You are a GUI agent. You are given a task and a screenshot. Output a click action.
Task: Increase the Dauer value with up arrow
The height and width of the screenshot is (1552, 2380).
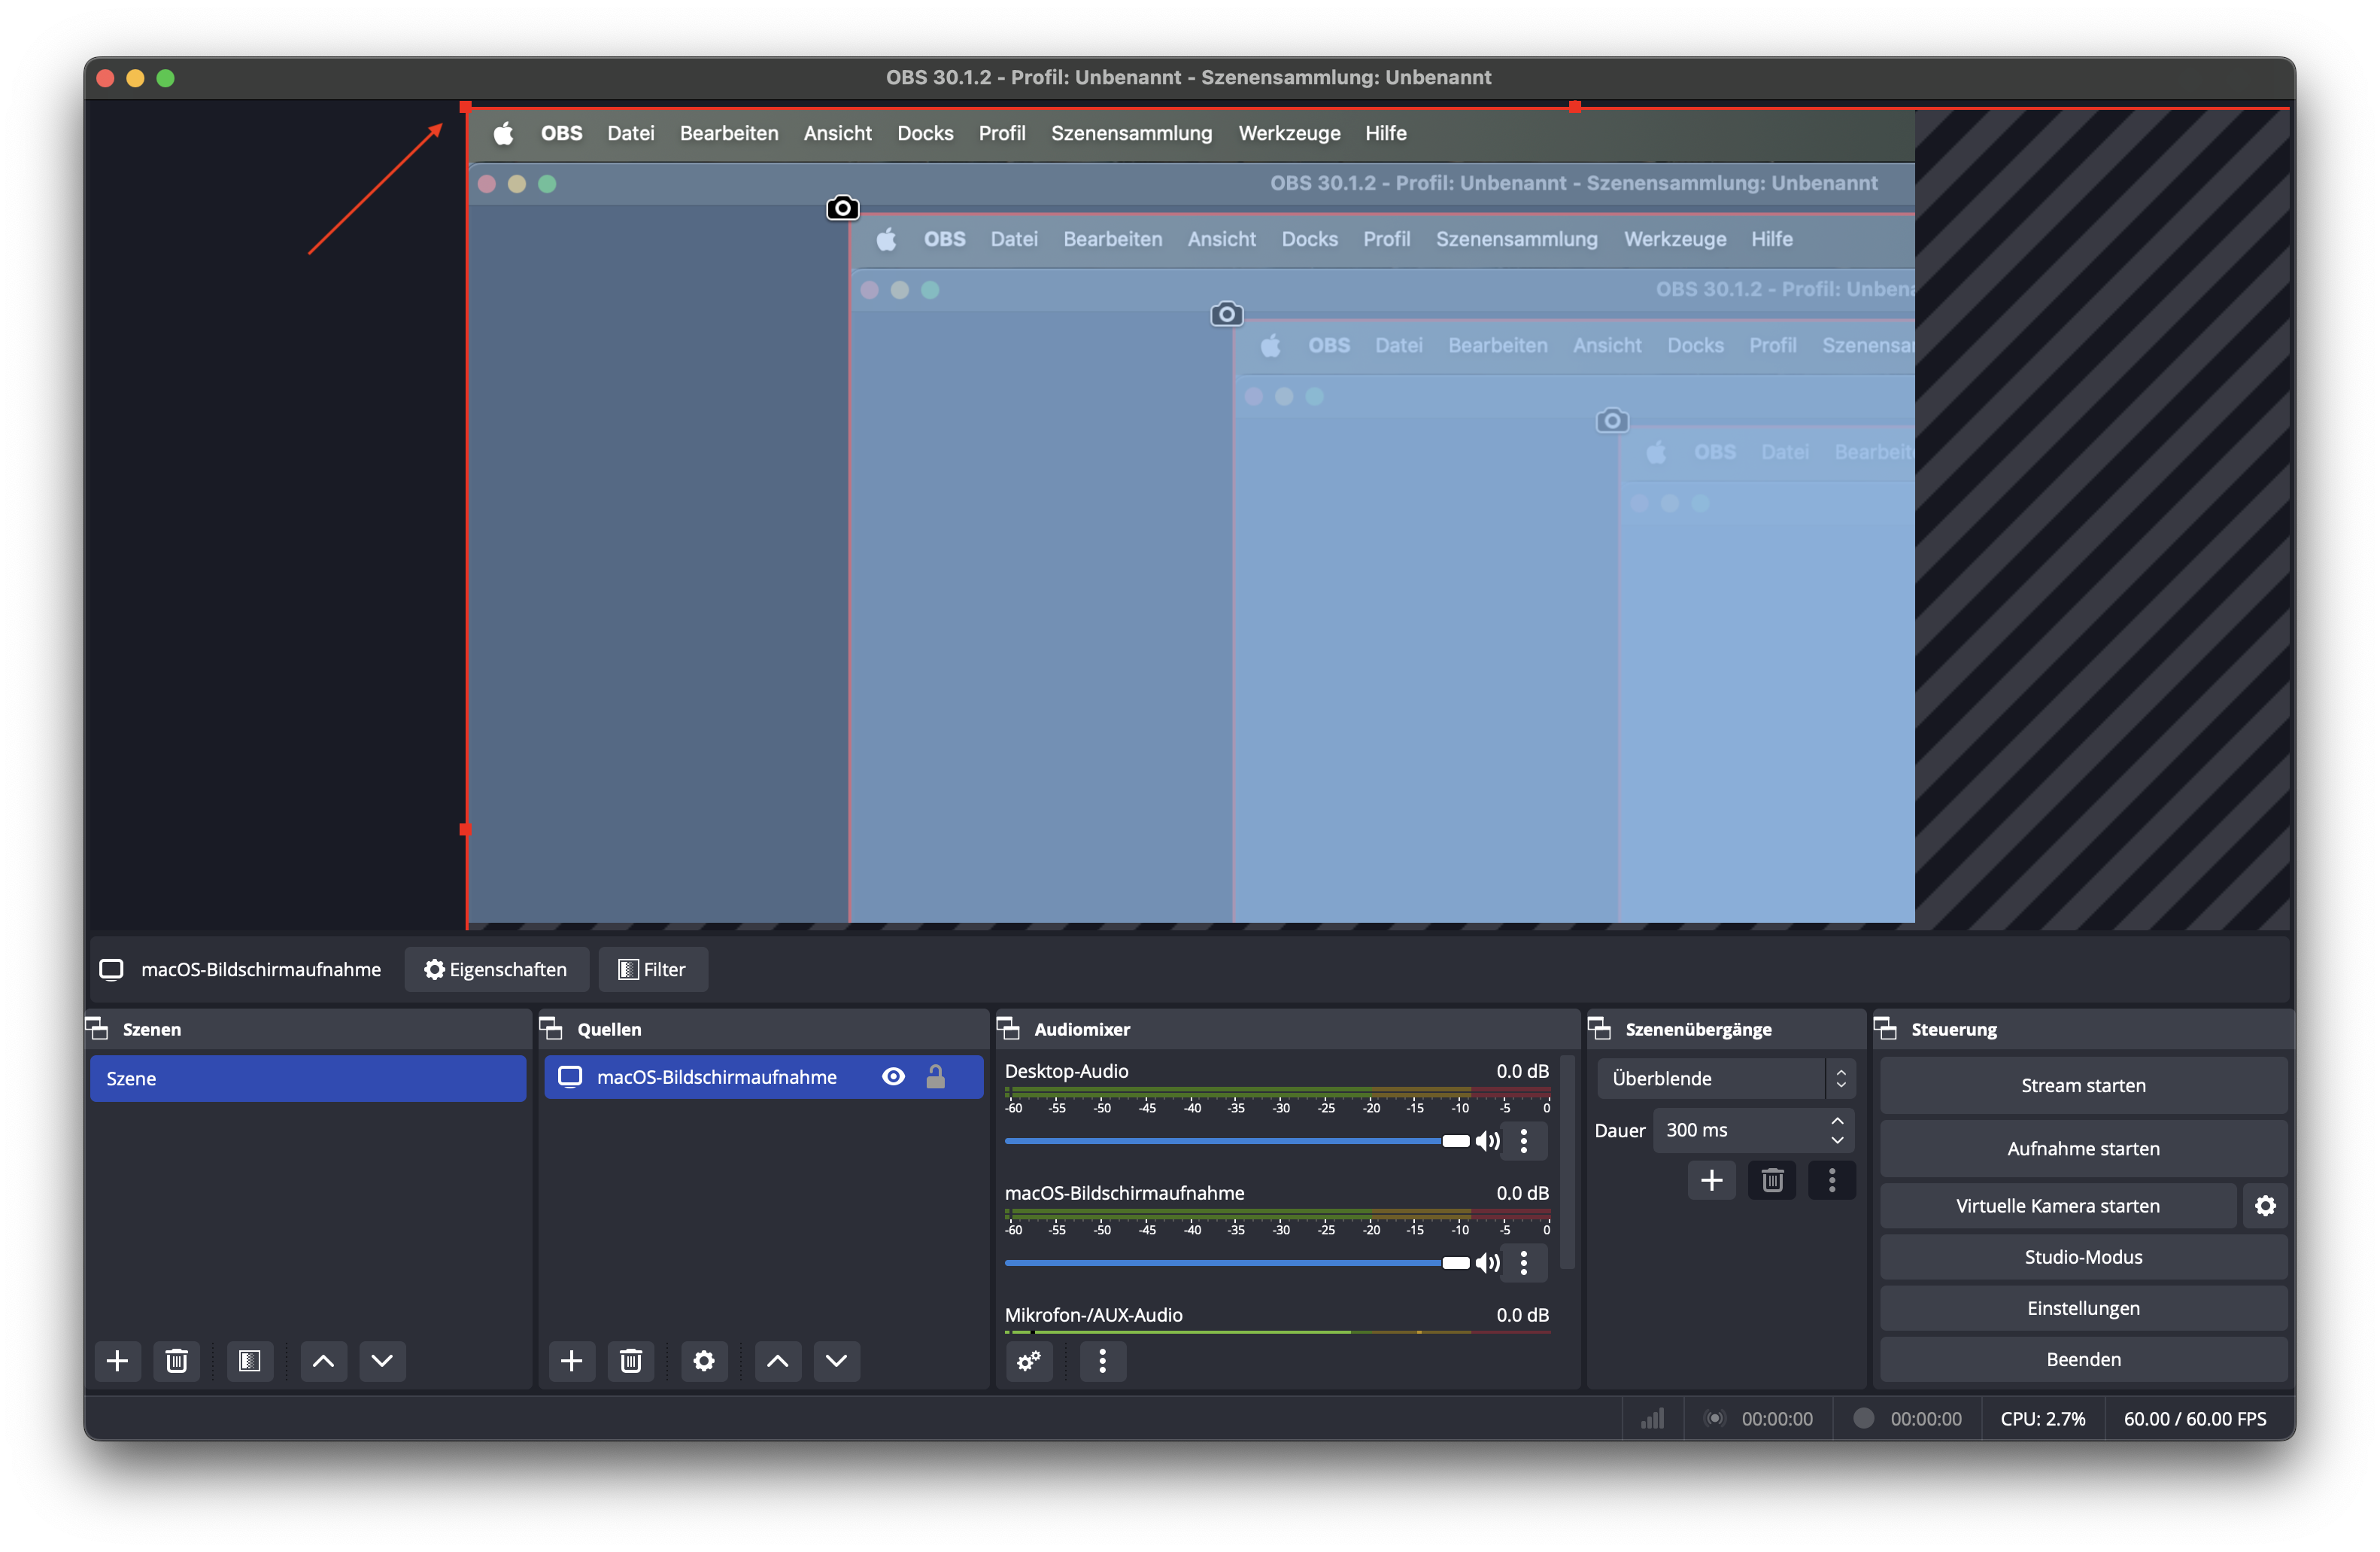pos(1837,1121)
